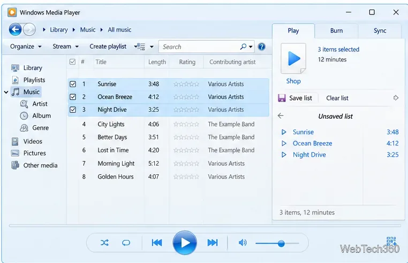Image resolution: width=408 pixels, height=263 pixels.
Task: Select Music in the navigation pane
Action: pos(26,92)
